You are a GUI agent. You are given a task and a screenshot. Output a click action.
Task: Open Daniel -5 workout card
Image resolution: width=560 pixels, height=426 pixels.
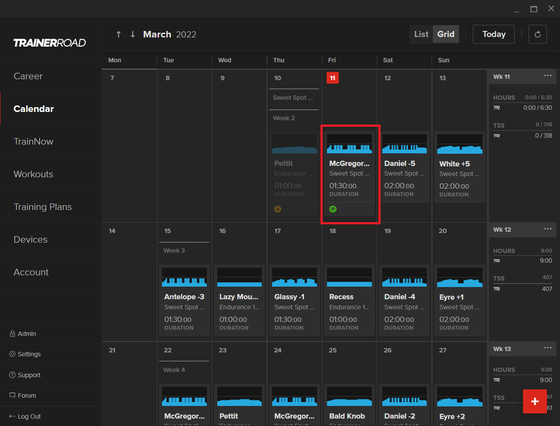point(404,167)
